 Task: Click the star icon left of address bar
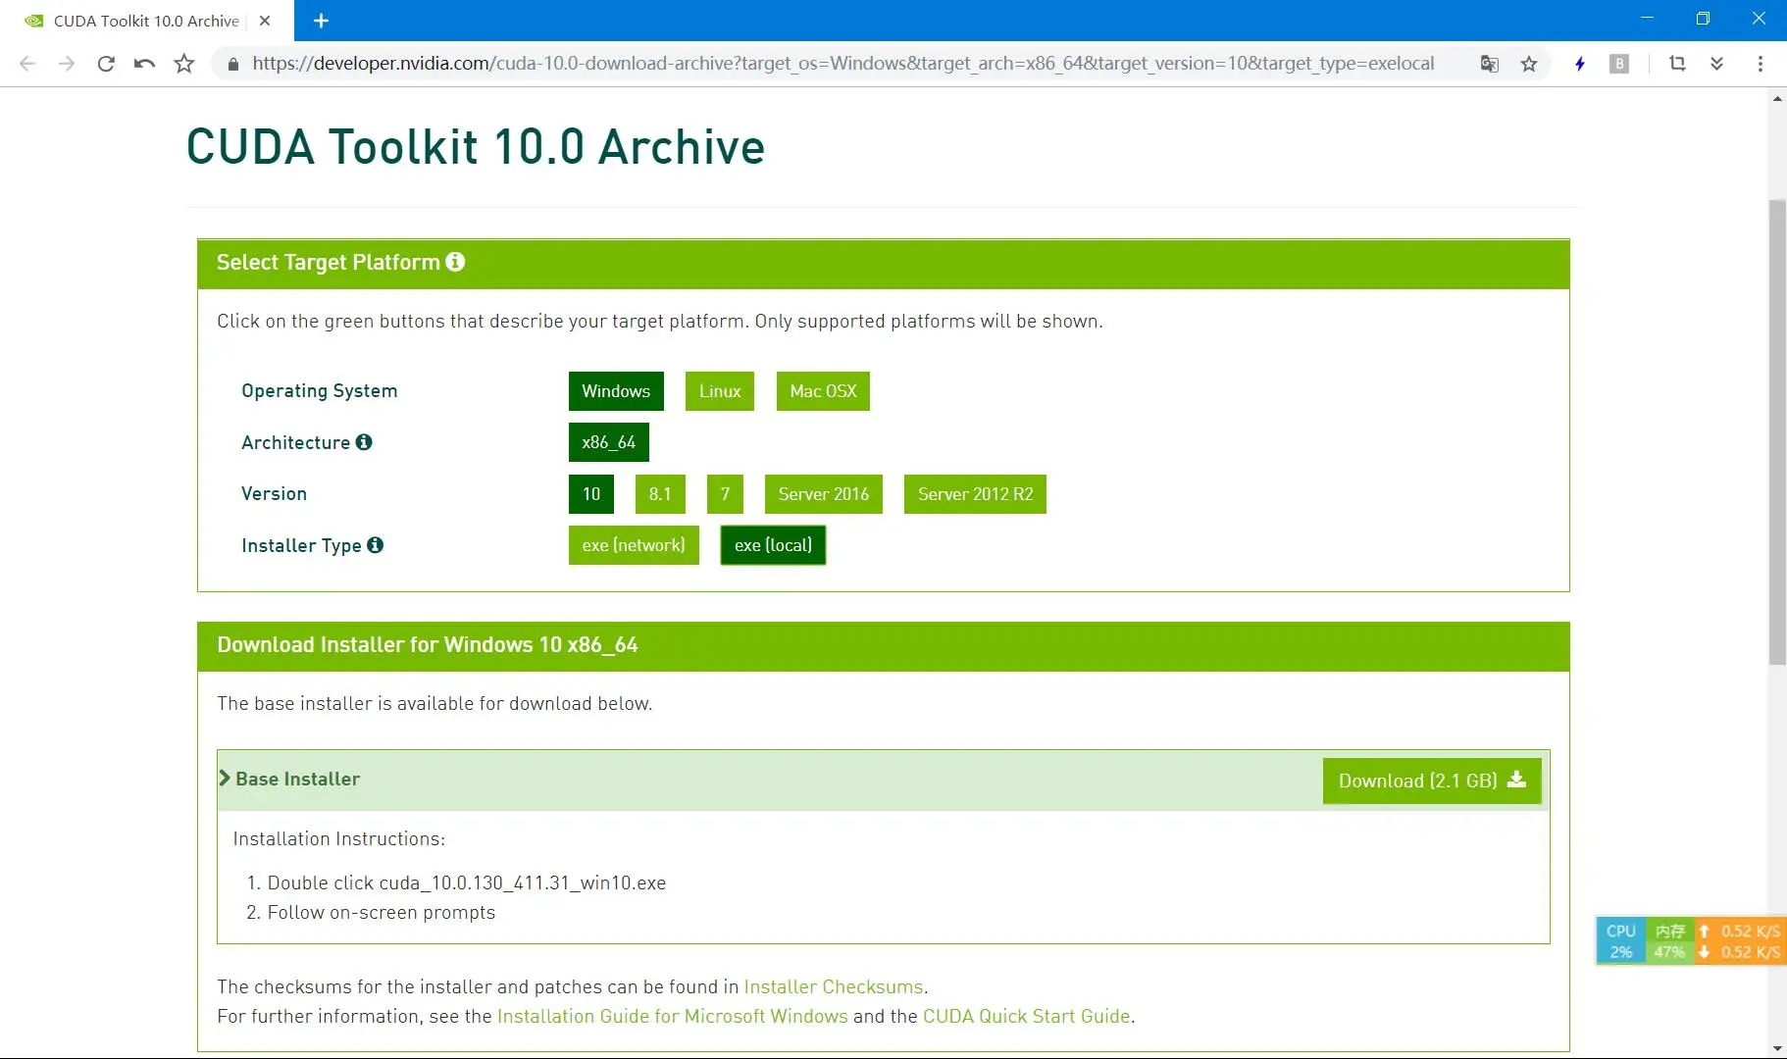[183, 64]
